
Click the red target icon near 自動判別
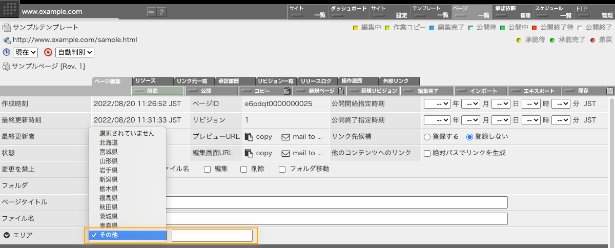tap(48, 52)
